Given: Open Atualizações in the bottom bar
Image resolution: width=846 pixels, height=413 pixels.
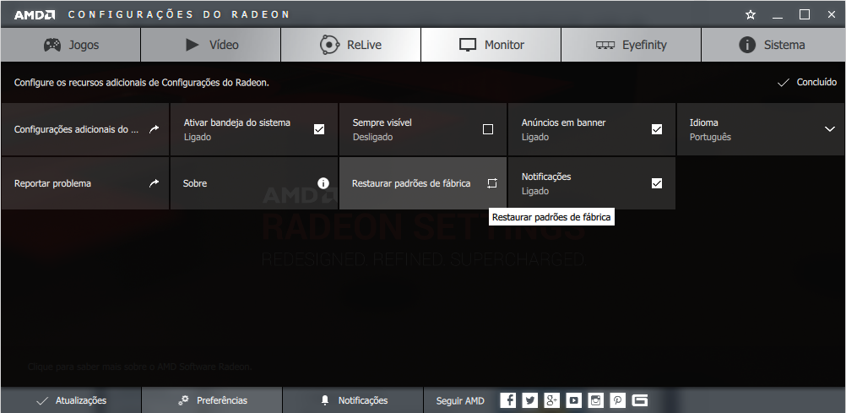Looking at the screenshot, I should point(71,400).
